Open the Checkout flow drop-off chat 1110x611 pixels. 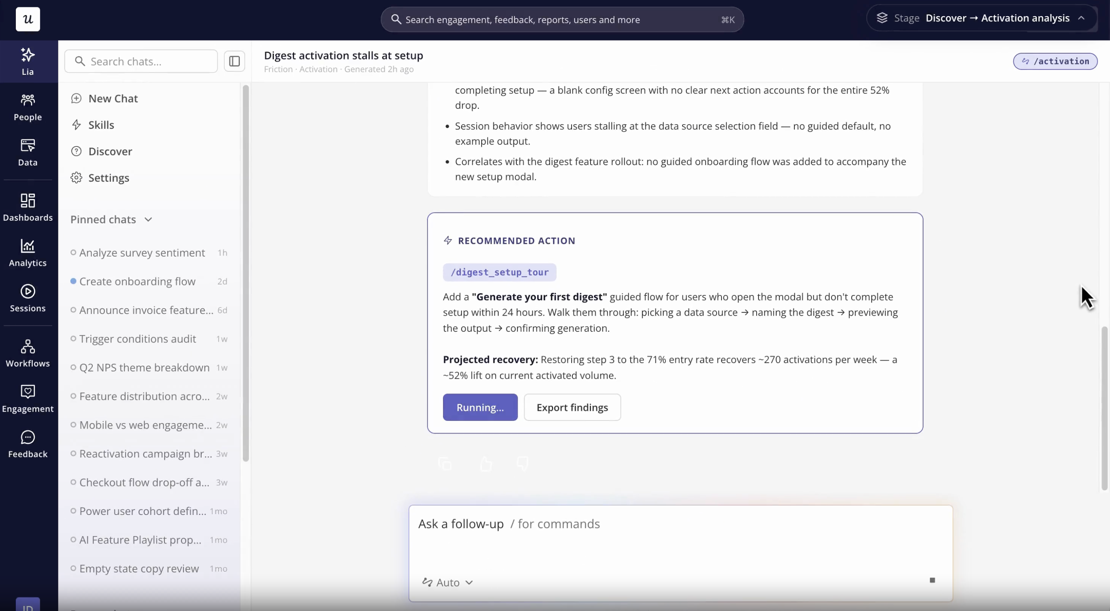(149, 482)
